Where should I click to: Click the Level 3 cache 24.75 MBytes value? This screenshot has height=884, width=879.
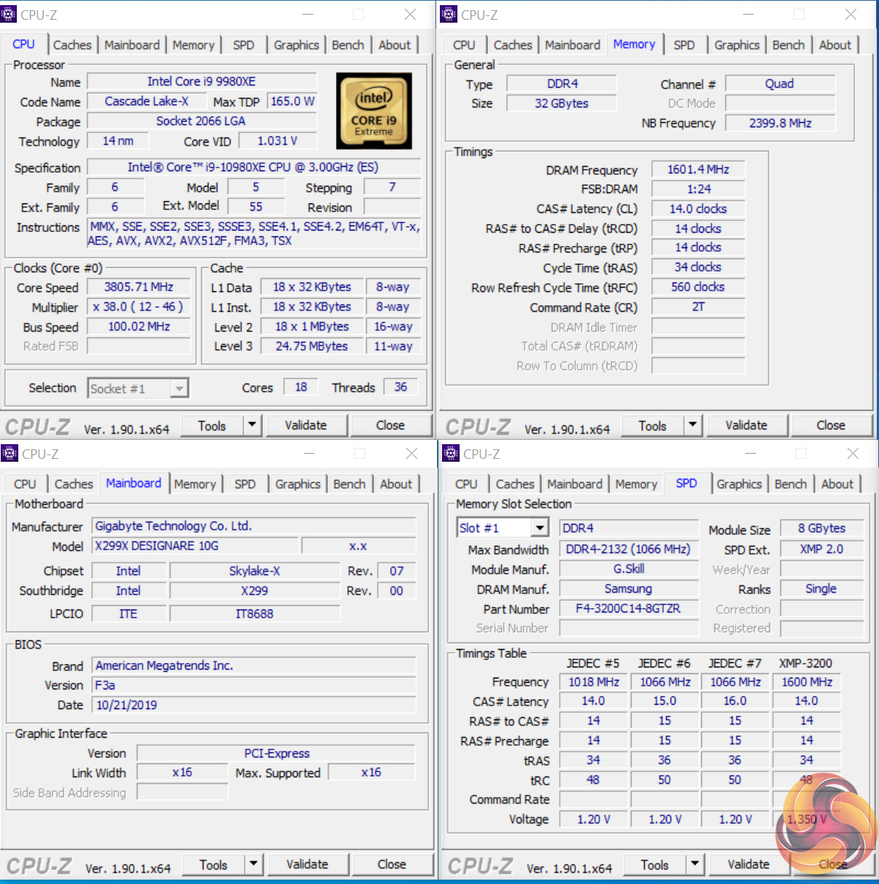(x=312, y=346)
